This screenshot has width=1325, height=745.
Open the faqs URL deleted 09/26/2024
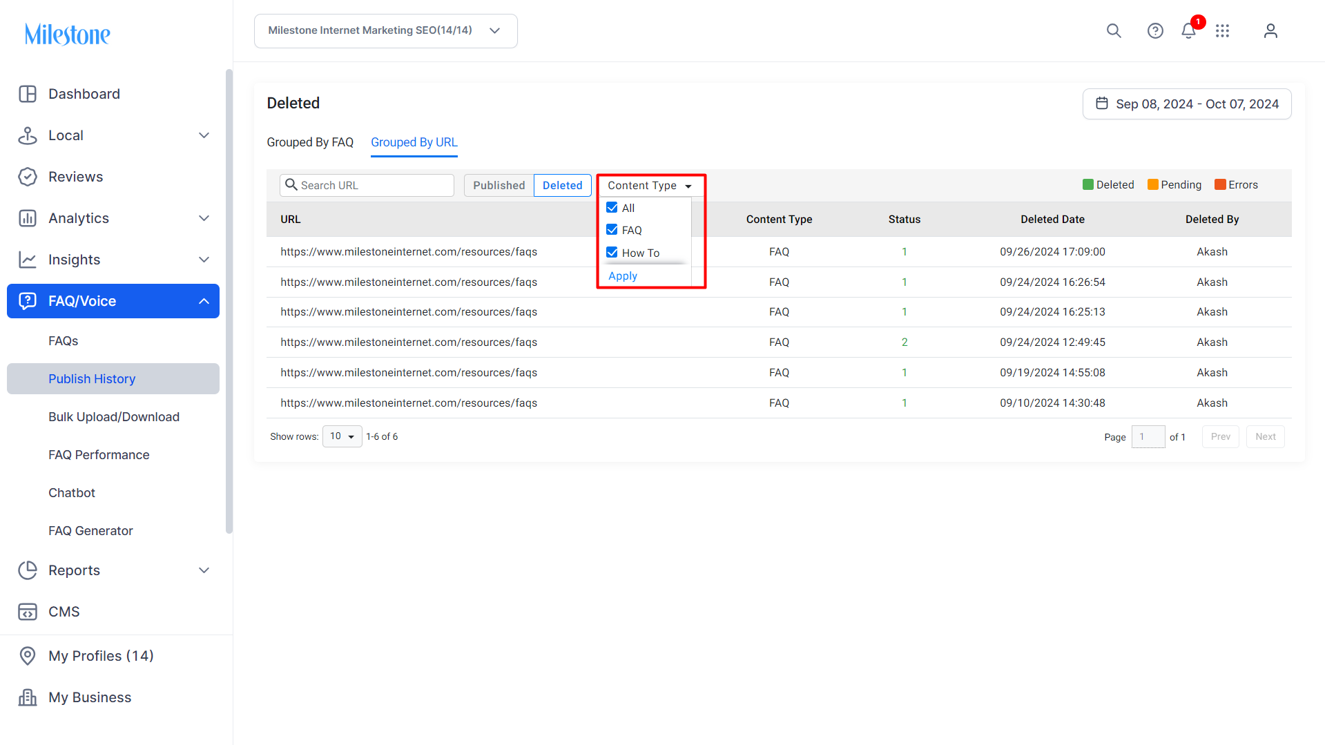click(409, 252)
